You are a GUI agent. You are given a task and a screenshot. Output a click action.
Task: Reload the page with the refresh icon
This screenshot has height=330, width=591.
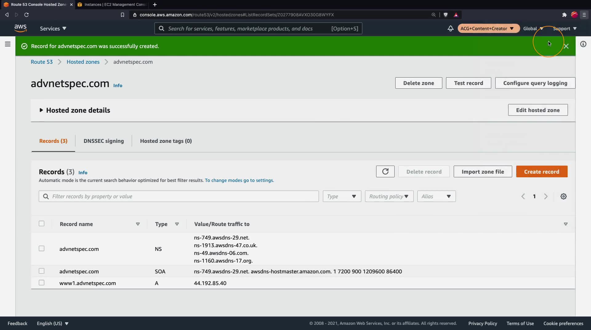point(26,15)
